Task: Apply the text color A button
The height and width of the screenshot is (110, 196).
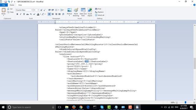Action: pos(38,14)
